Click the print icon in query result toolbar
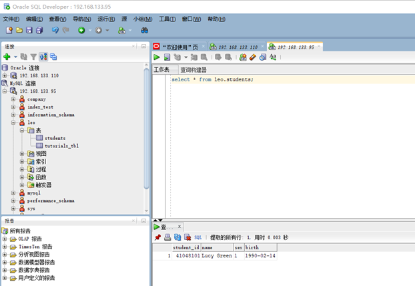 click(x=167, y=237)
